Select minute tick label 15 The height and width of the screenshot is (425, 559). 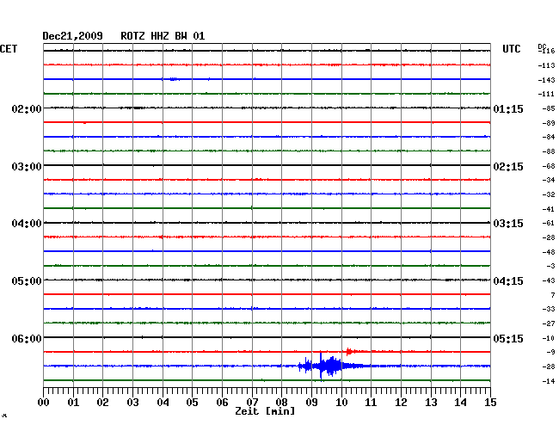490,403
